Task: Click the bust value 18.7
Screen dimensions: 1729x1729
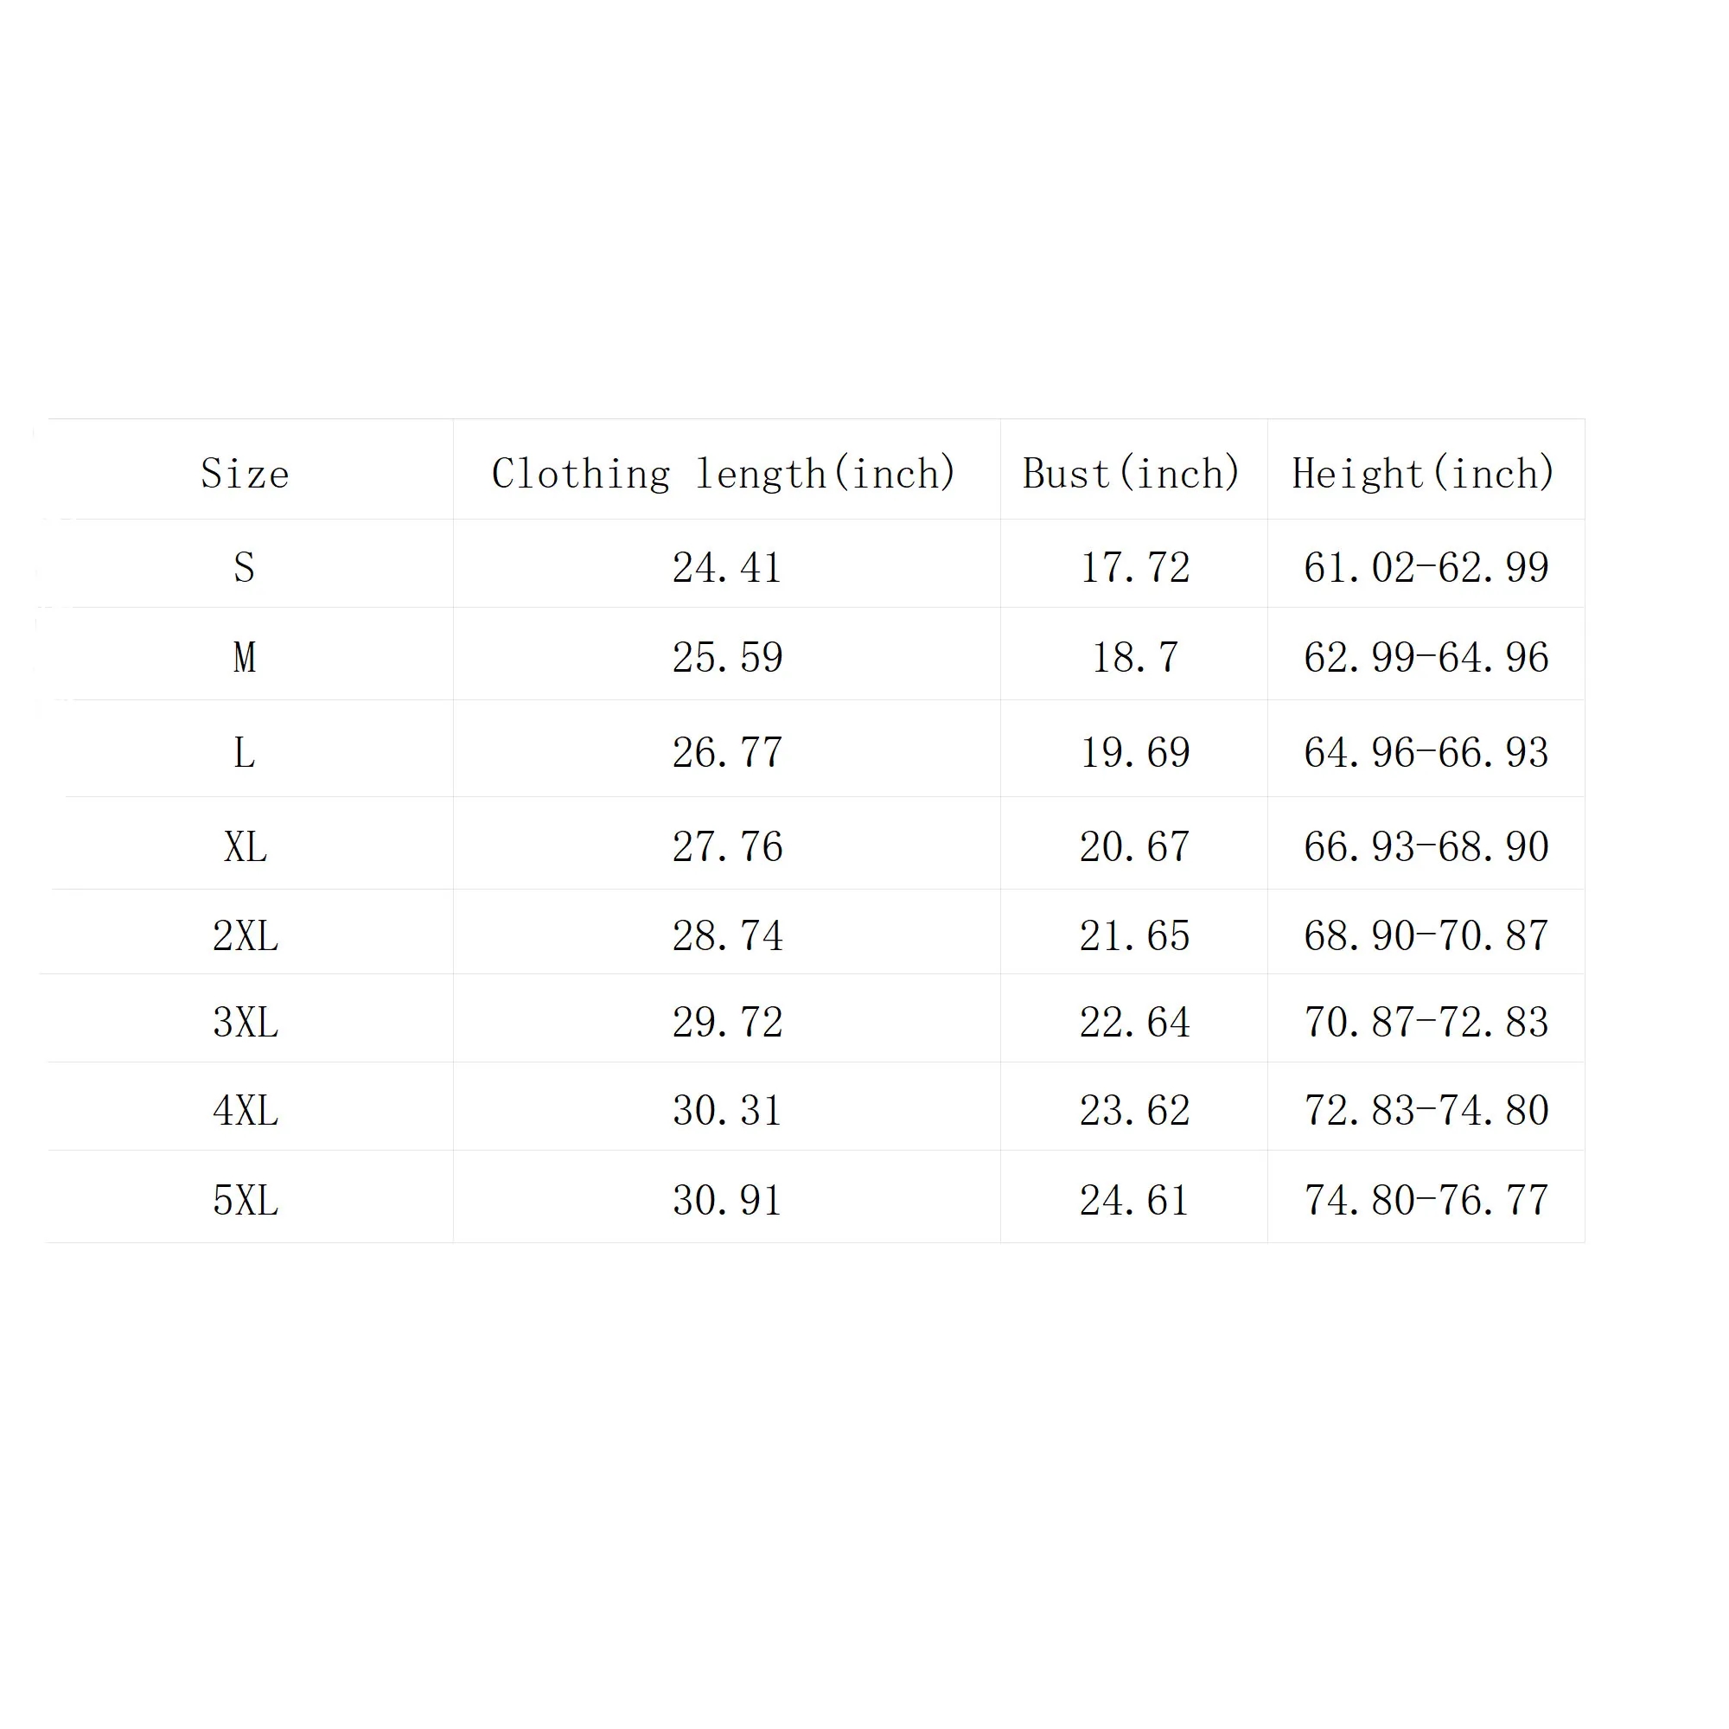Action: coord(1135,658)
